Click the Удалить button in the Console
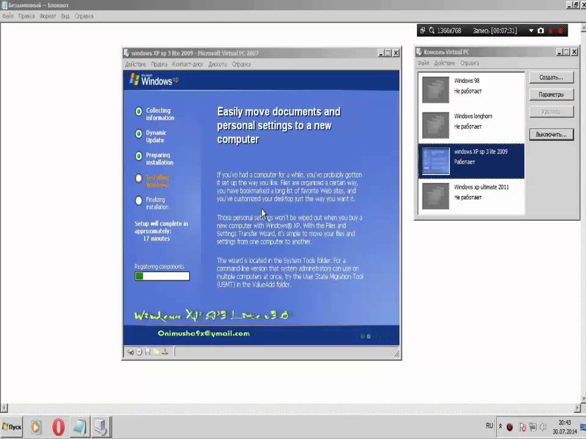The image size is (586, 439). [551, 112]
